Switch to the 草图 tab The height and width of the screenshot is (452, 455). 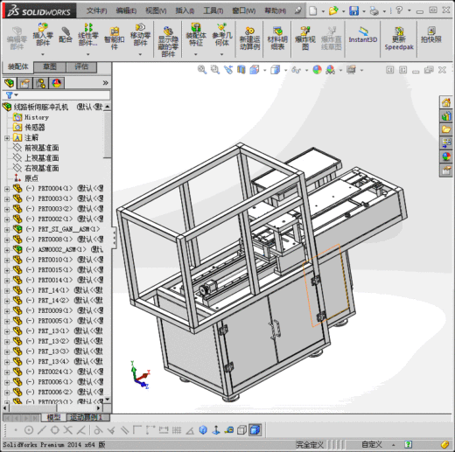(50, 66)
